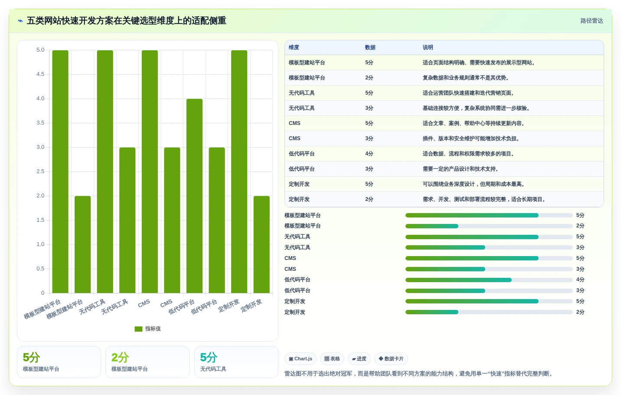Viewport: 621px width, 395px height.
Task: Click the 说明 column header
Action: coord(428,48)
